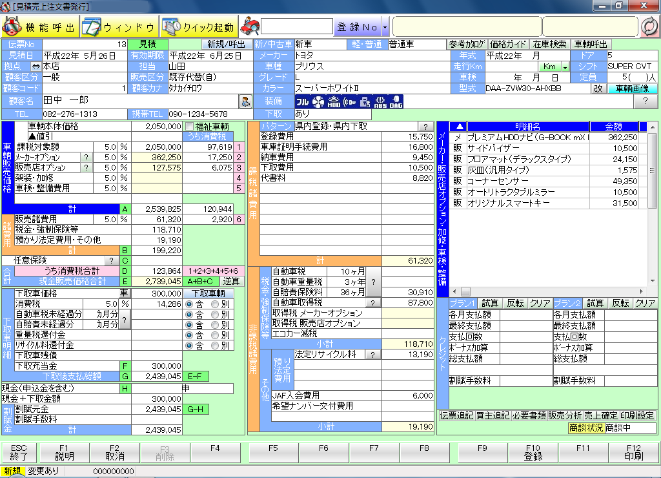Click the 売上確定 tab
Image resolution: width=661 pixels, height=478 pixels.
coord(601,415)
